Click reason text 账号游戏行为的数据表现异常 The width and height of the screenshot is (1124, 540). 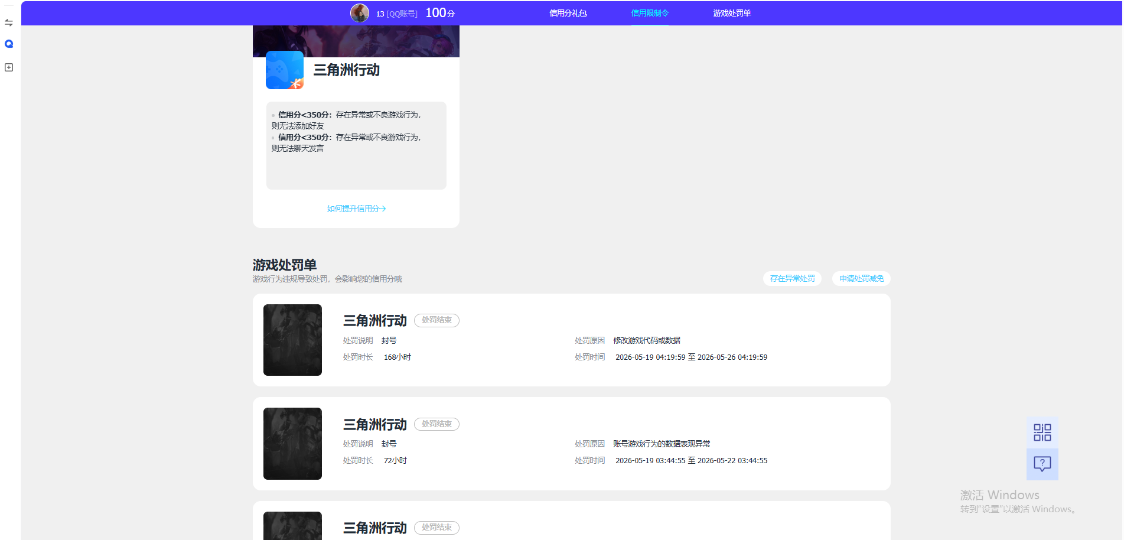click(x=662, y=444)
